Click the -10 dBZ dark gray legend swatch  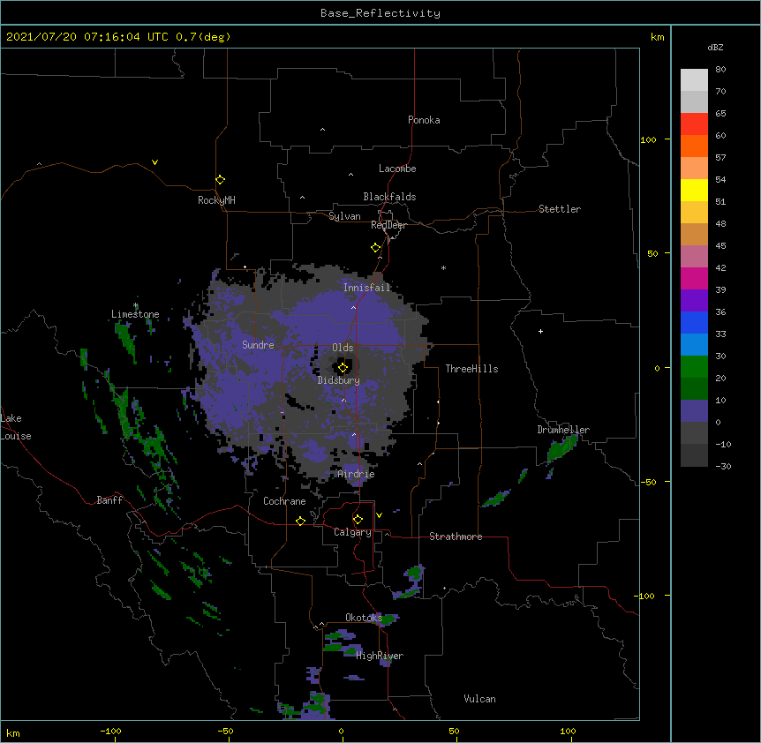[x=694, y=455]
